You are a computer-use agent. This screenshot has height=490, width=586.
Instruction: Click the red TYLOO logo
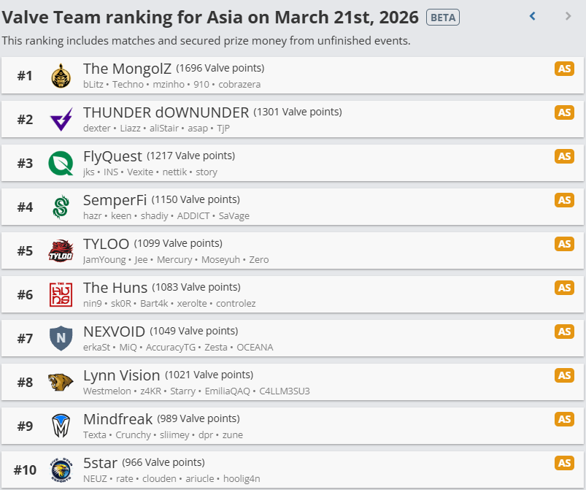tap(61, 250)
